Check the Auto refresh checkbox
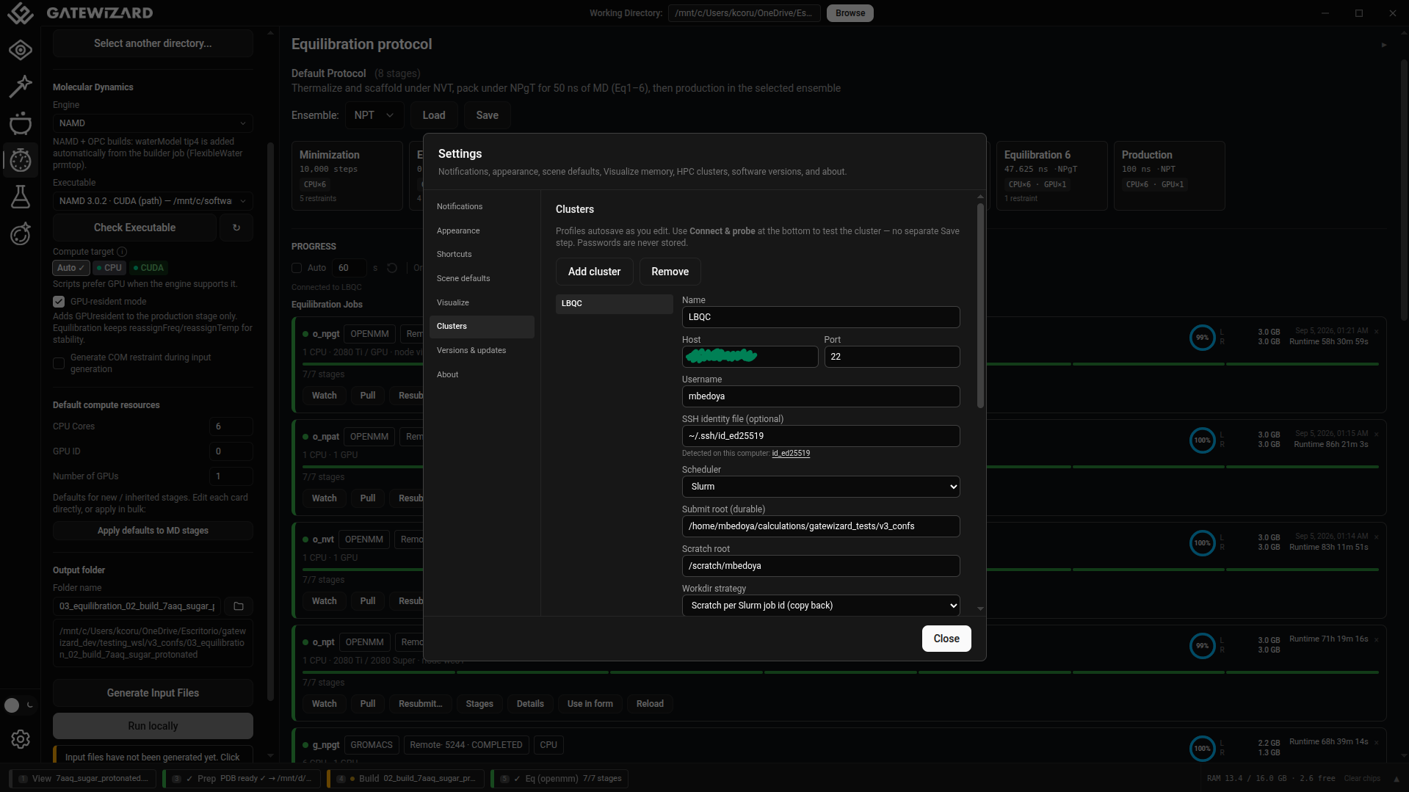 point(297,268)
